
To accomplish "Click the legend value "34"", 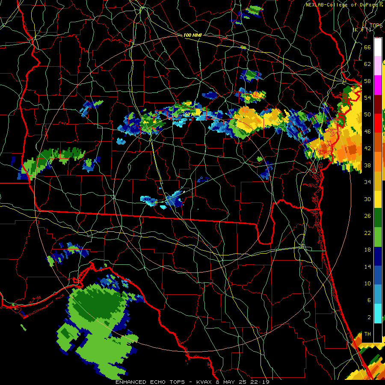I will coord(367,182).
